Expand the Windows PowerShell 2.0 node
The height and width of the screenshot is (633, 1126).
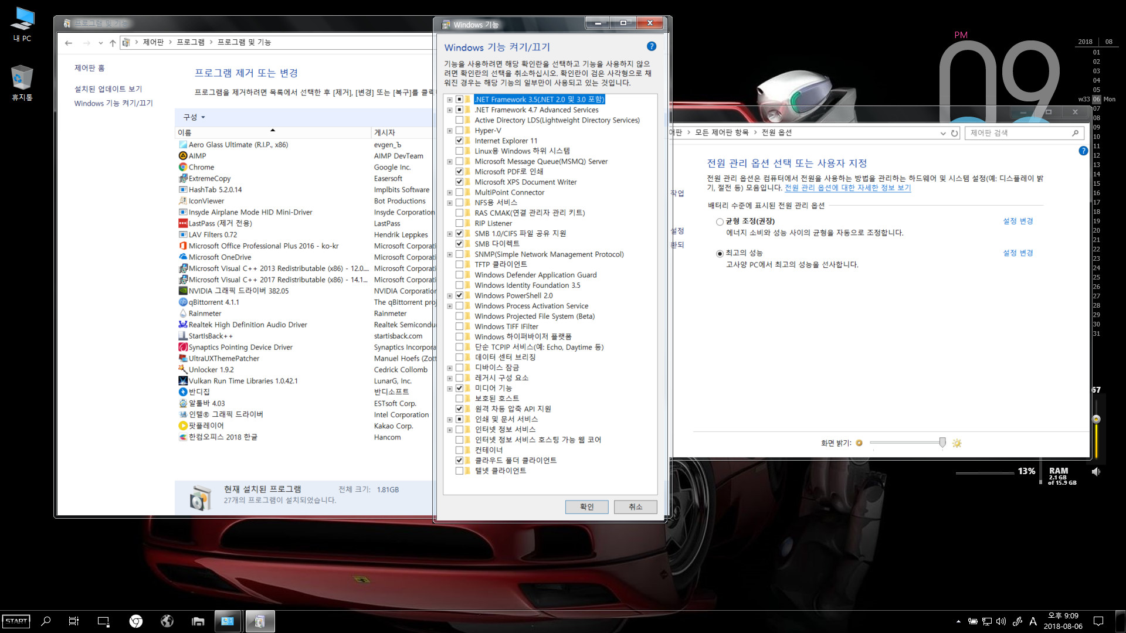point(450,296)
